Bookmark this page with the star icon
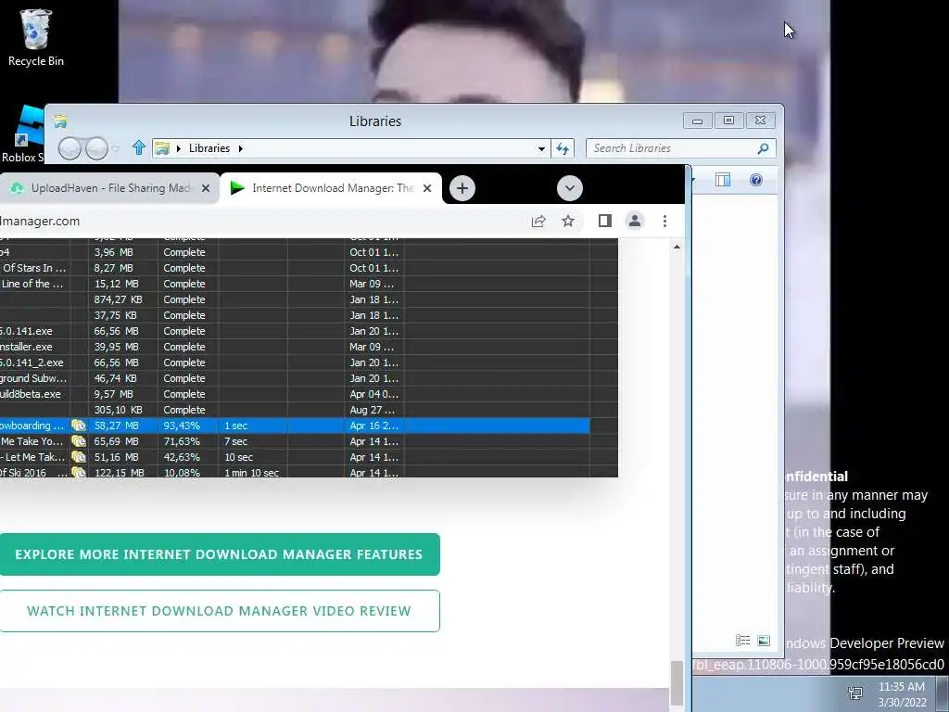The width and height of the screenshot is (949, 712). pos(568,221)
